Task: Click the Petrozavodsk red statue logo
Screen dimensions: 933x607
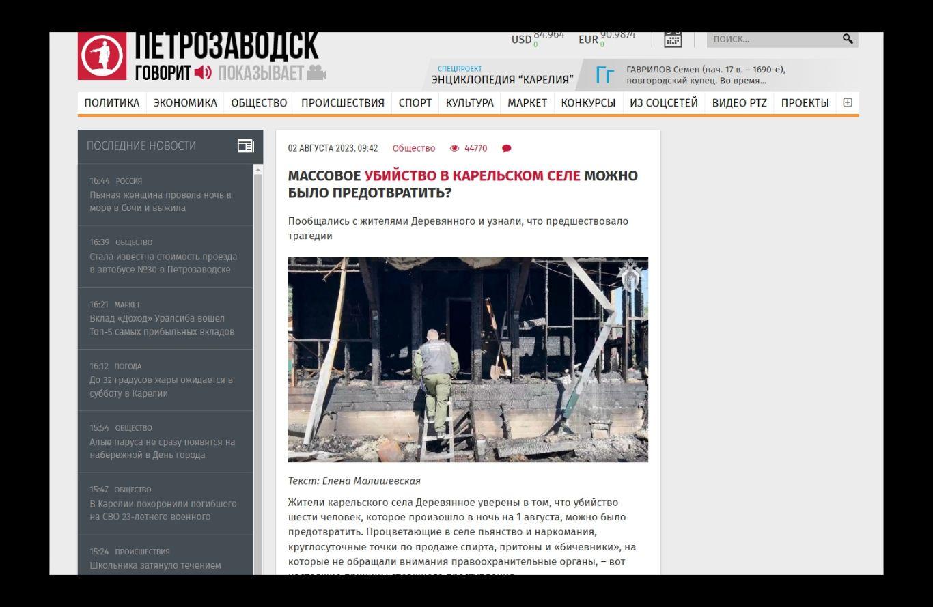Action: point(102,56)
